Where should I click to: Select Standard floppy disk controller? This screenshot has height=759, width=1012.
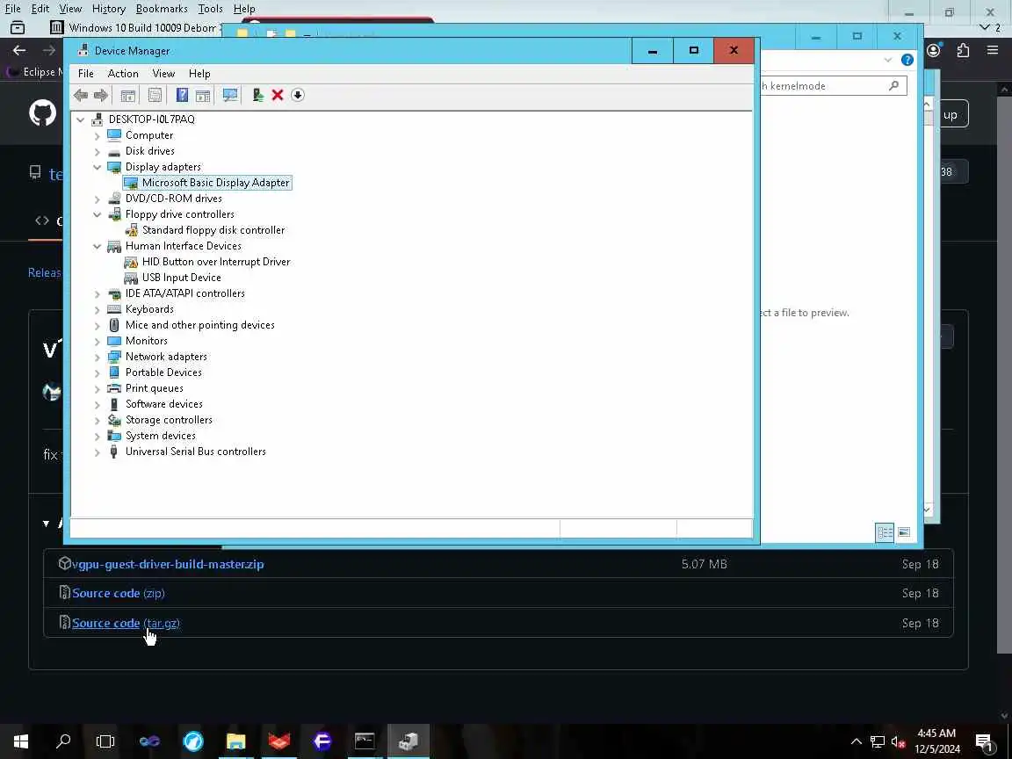pos(213,230)
